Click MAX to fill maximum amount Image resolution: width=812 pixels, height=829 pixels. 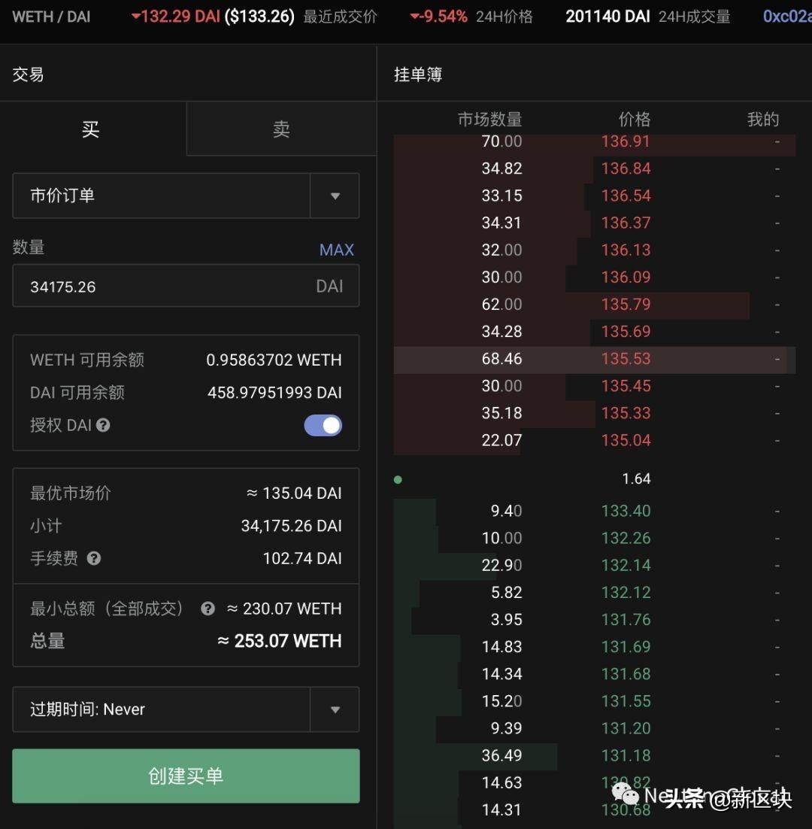[x=337, y=250]
